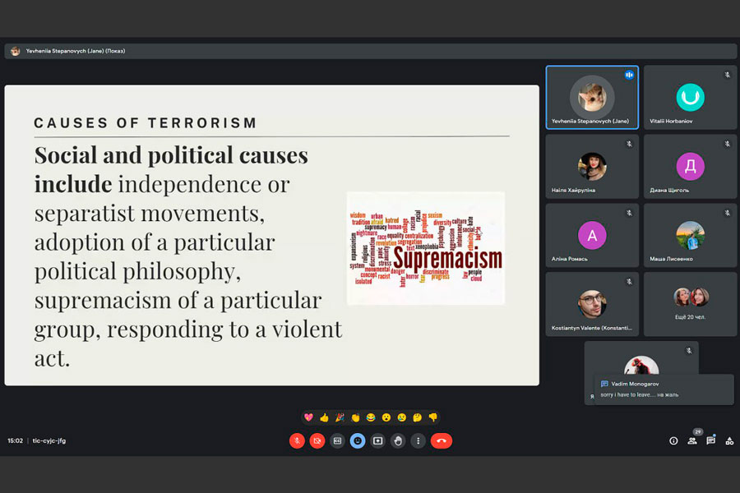Select Vitalii Horbaniov participant tile

coord(690,97)
